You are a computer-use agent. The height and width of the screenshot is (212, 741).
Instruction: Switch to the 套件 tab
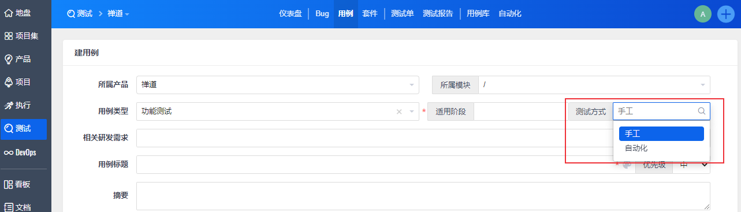click(x=370, y=13)
